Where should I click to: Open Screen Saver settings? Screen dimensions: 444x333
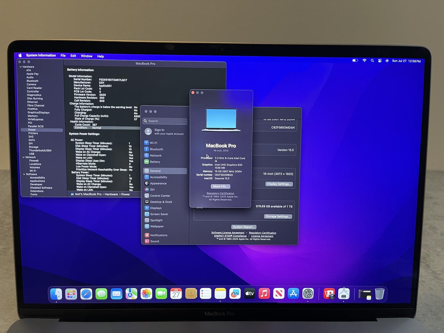[x=165, y=214]
